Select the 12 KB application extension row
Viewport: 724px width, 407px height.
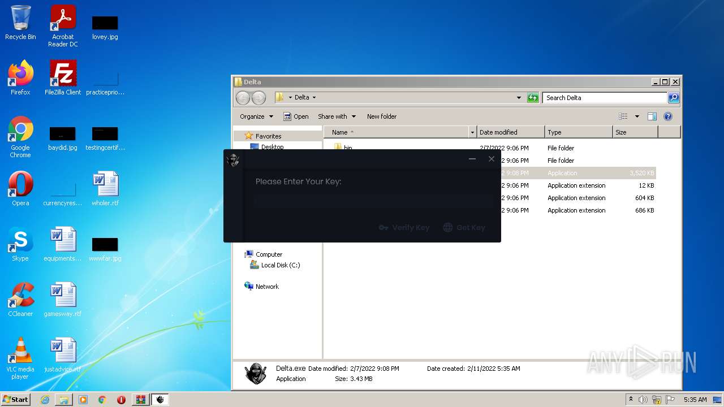coord(490,185)
